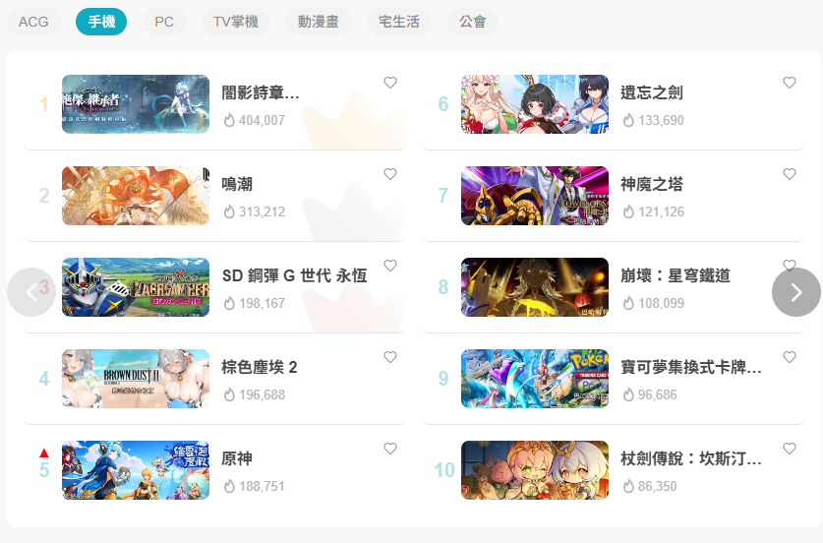The width and height of the screenshot is (823, 543).
Task: Go to previous page with left arrow
Action: coord(31,292)
